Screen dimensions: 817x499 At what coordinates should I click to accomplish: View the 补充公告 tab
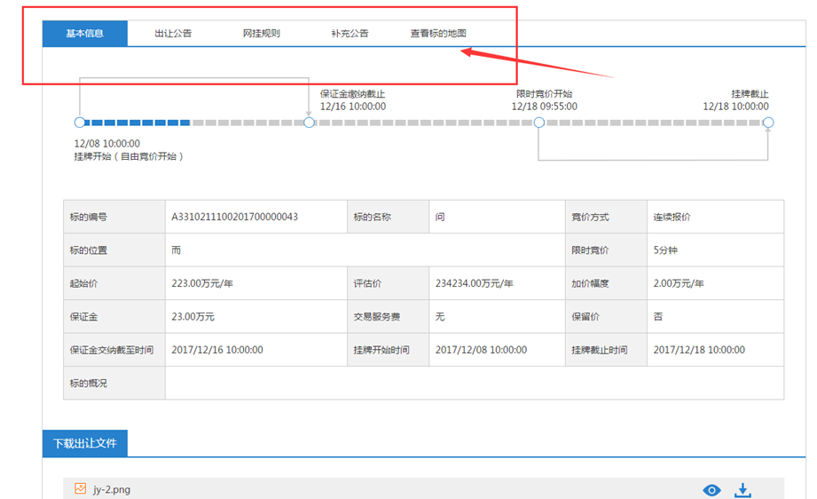click(350, 34)
